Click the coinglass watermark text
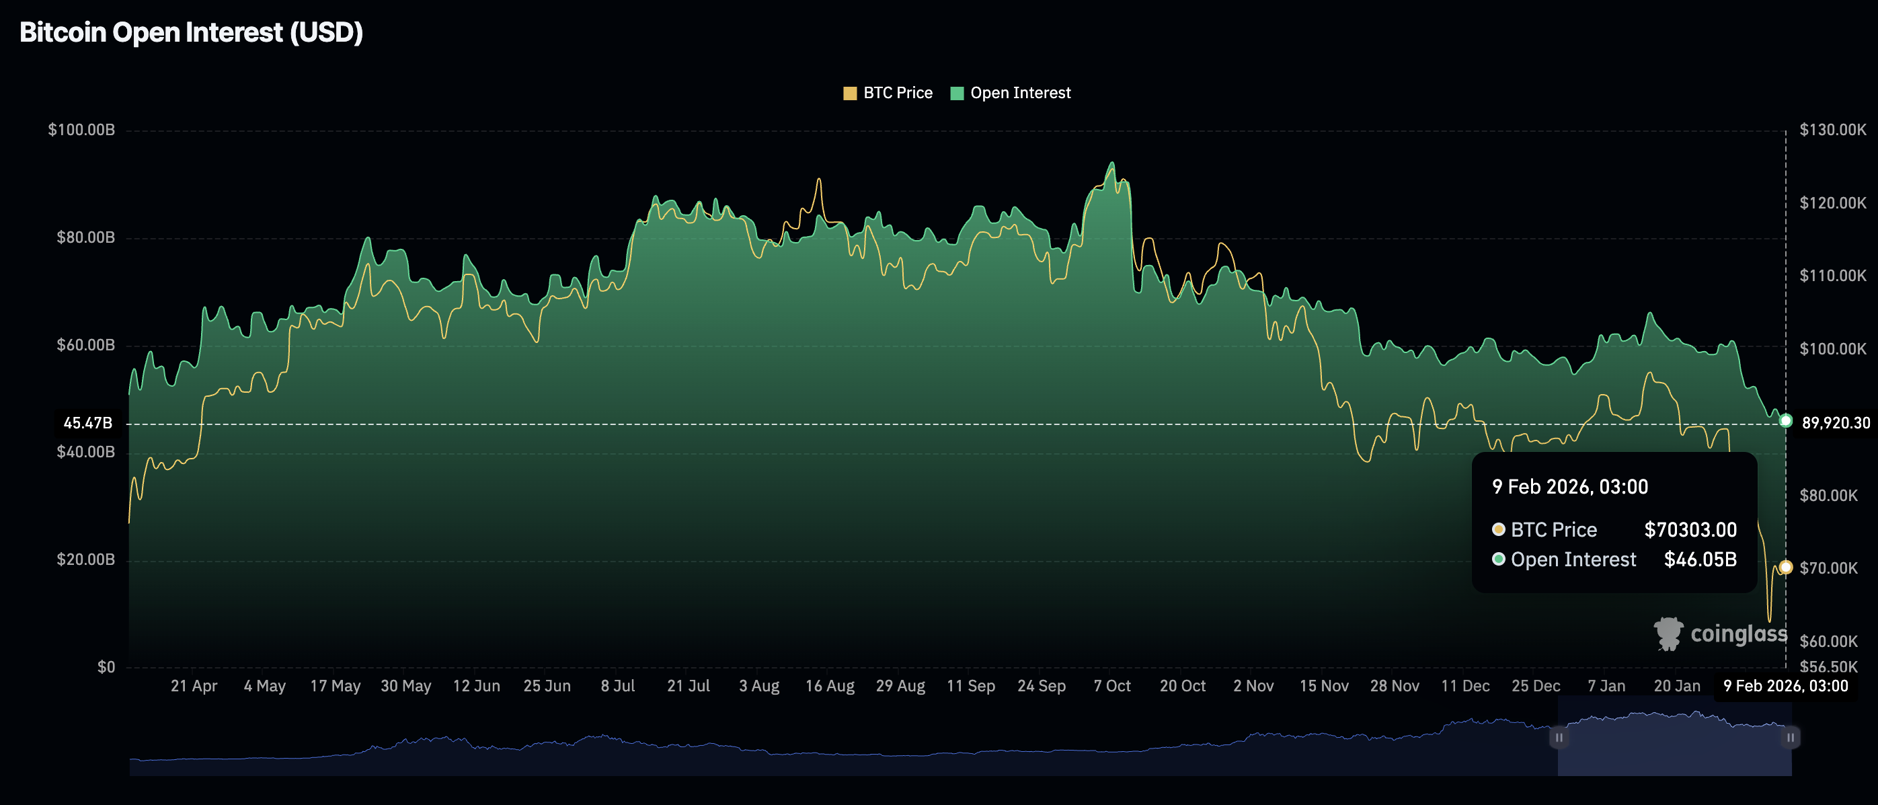The image size is (1878, 805). point(1739,634)
